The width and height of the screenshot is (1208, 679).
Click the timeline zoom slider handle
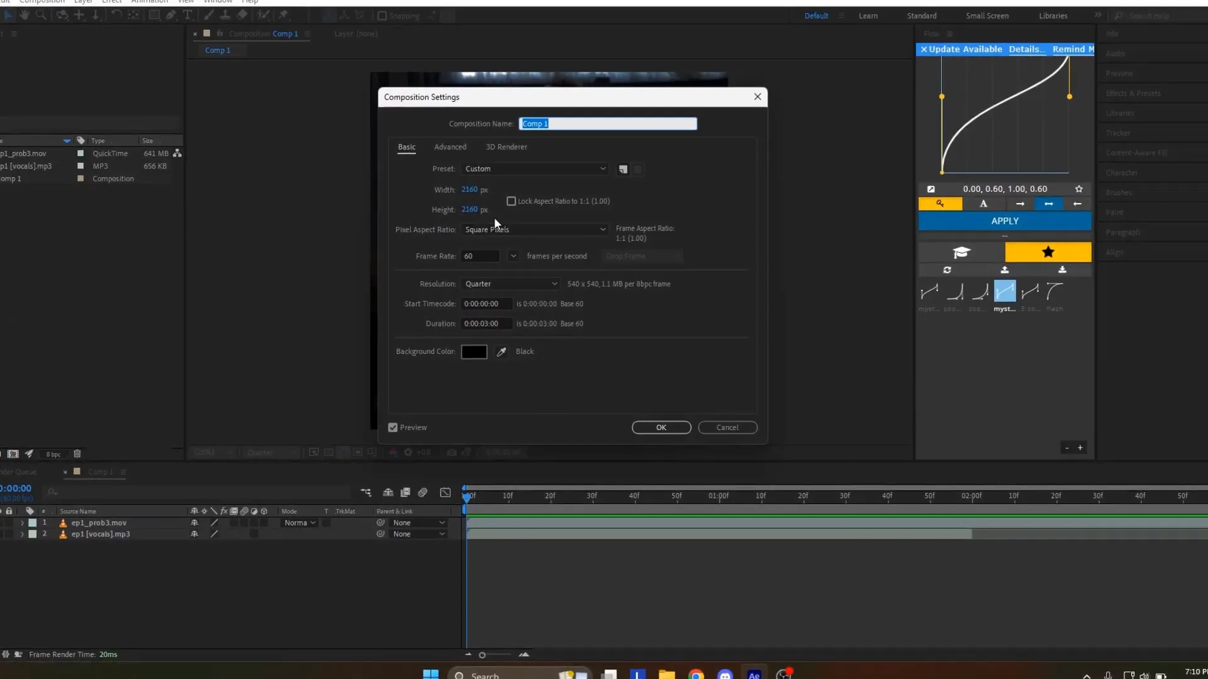(482, 655)
